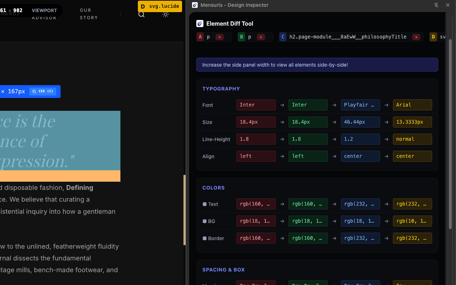Click the D svg.lucide element tag
456x285 pixels.
click(160, 6)
